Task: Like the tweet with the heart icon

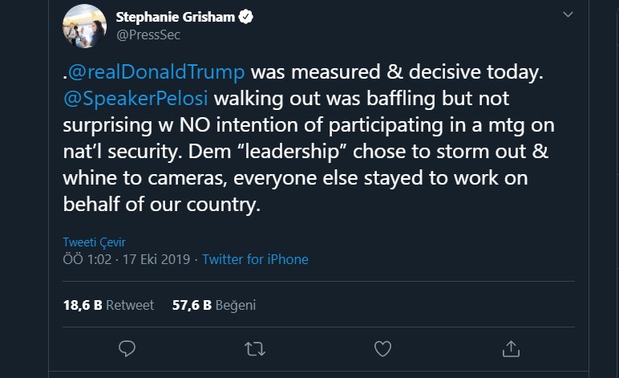Action: [382, 348]
